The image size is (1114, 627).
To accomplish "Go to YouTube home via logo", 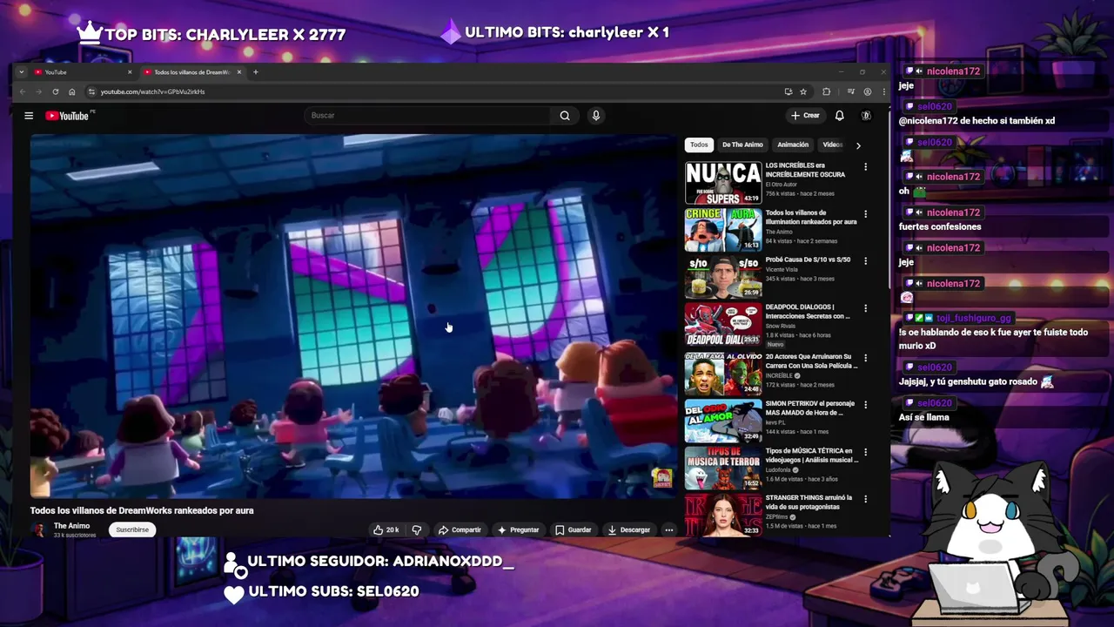I will pos(68,115).
